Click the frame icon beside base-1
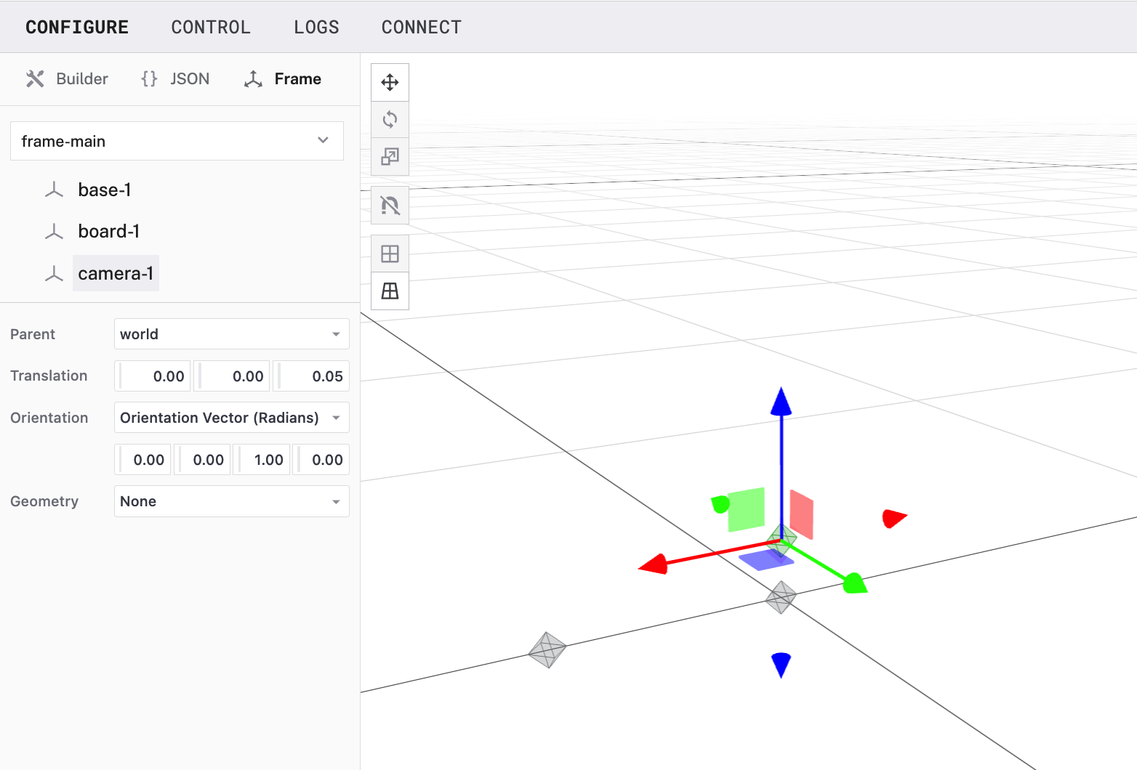 (54, 190)
